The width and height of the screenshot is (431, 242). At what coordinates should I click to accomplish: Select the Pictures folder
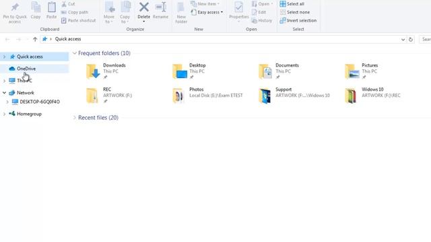(362, 71)
